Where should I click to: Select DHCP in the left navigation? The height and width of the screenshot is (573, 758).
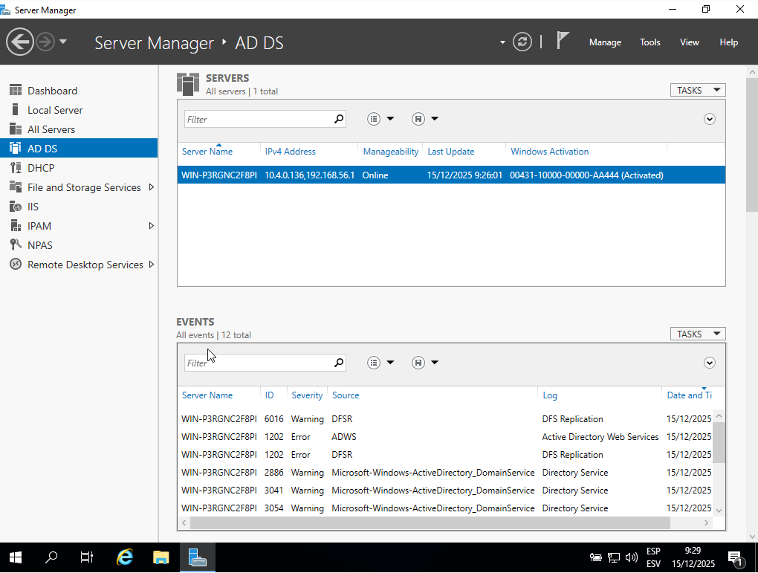point(41,168)
